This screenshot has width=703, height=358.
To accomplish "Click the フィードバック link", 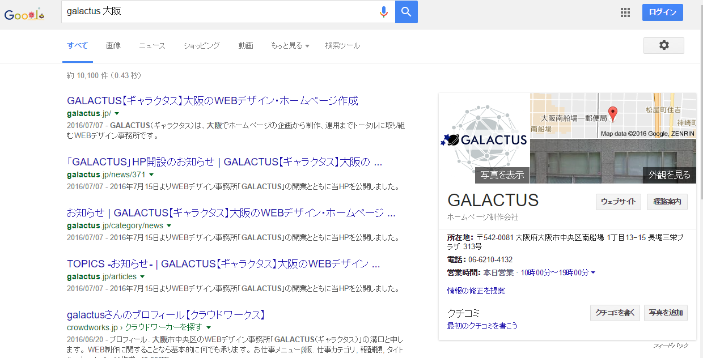I will pyautogui.click(x=671, y=345).
